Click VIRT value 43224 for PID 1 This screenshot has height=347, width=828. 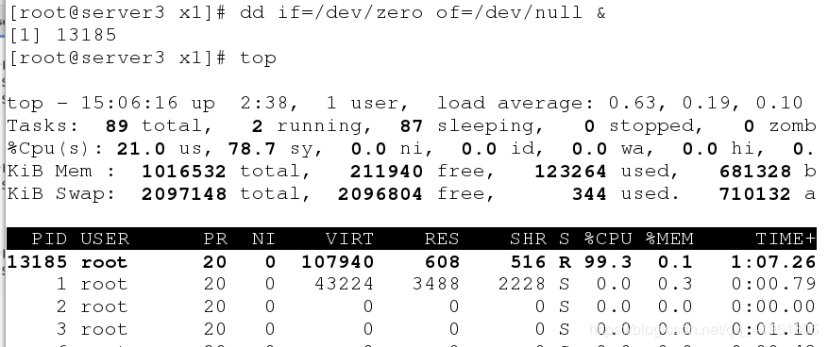[344, 284]
